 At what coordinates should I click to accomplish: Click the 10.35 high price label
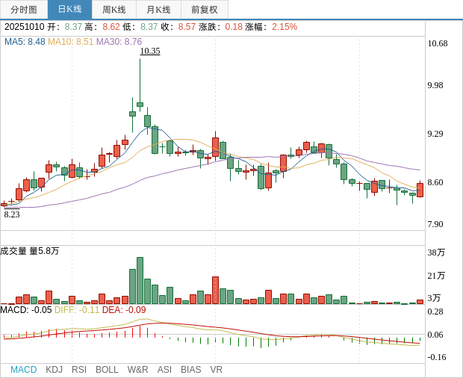click(x=150, y=51)
